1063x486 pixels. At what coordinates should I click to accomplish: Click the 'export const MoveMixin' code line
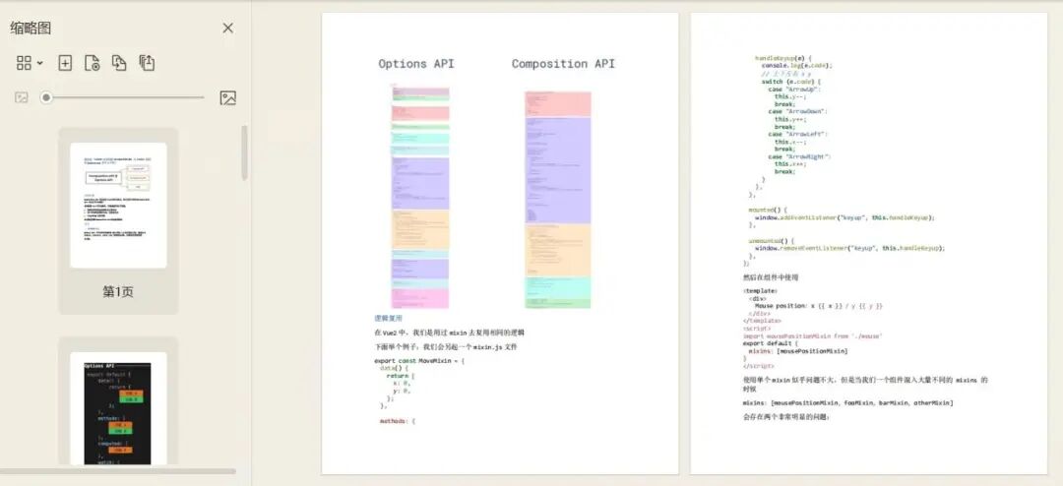tap(419, 361)
